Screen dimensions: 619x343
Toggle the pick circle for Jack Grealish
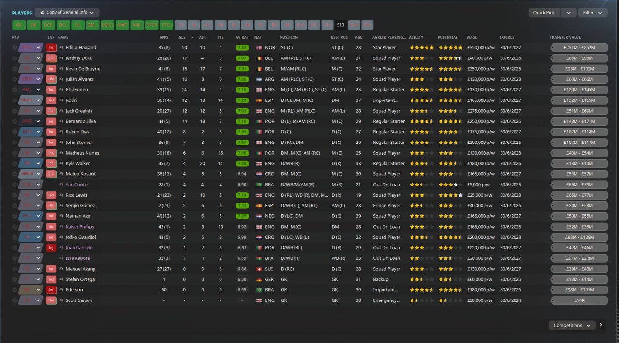coord(15,111)
